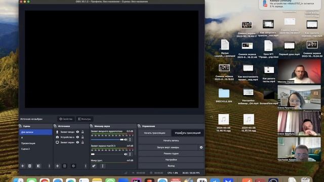Click the Начать трансляцию button
The height and width of the screenshot is (182, 324).
click(x=154, y=133)
